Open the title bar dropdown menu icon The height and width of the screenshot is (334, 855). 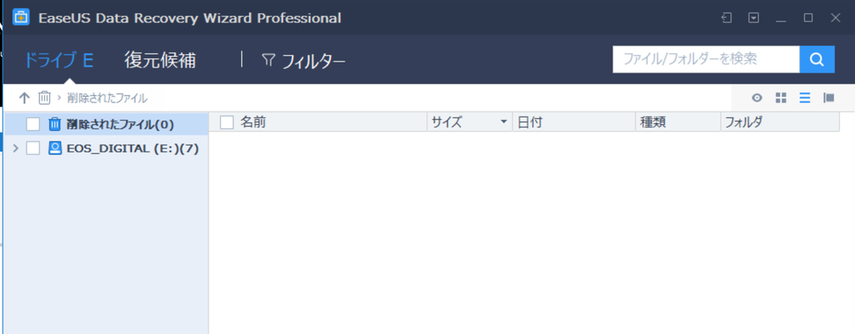754,18
